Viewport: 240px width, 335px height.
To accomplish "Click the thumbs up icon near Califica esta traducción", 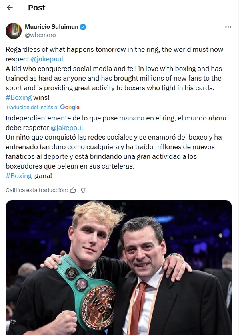I will (73, 191).
